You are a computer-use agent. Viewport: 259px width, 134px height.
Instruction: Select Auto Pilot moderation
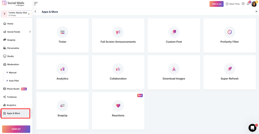[x=14, y=81]
